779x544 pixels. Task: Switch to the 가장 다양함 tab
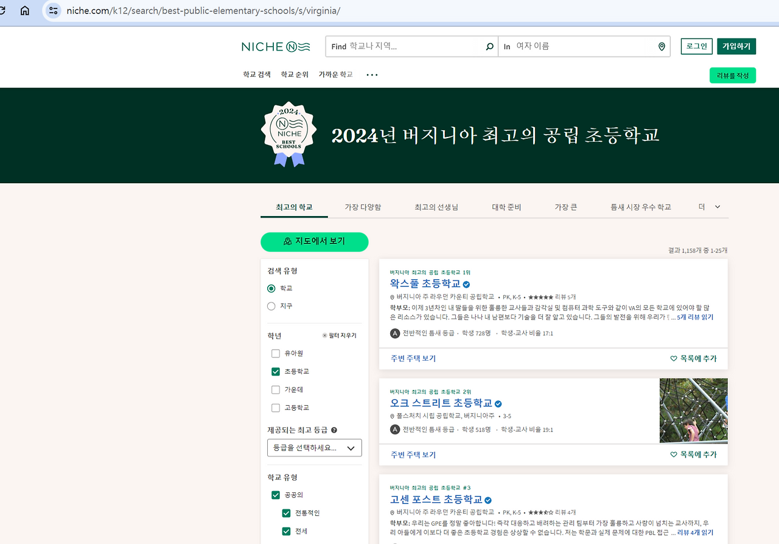click(x=363, y=207)
